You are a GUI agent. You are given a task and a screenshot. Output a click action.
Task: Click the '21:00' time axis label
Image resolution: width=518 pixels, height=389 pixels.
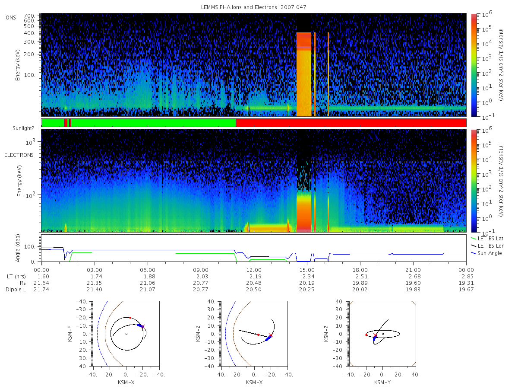[413, 269]
